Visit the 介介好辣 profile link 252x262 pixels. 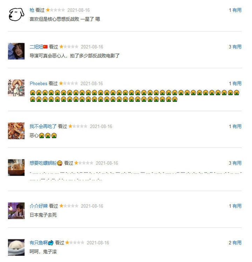point(38,206)
